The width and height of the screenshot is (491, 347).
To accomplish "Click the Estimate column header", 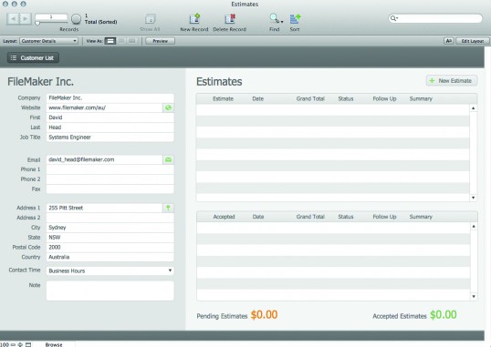I will tap(223, 98).
